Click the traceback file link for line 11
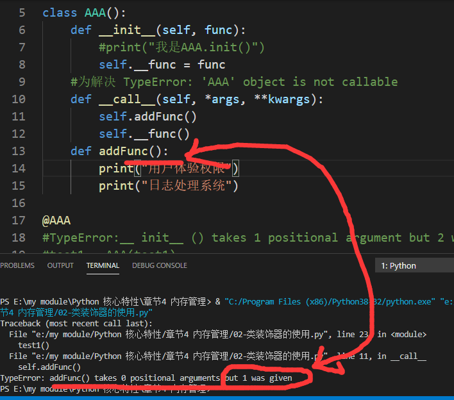The image size is (454, 400). [218, 356]
